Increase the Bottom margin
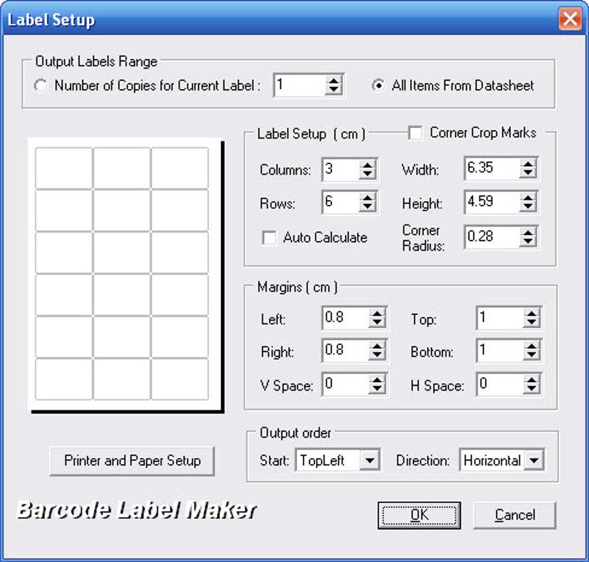The image size is (589, 562). coord(531,346)
